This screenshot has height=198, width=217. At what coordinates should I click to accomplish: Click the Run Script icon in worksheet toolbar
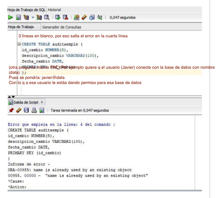[17, 18]
